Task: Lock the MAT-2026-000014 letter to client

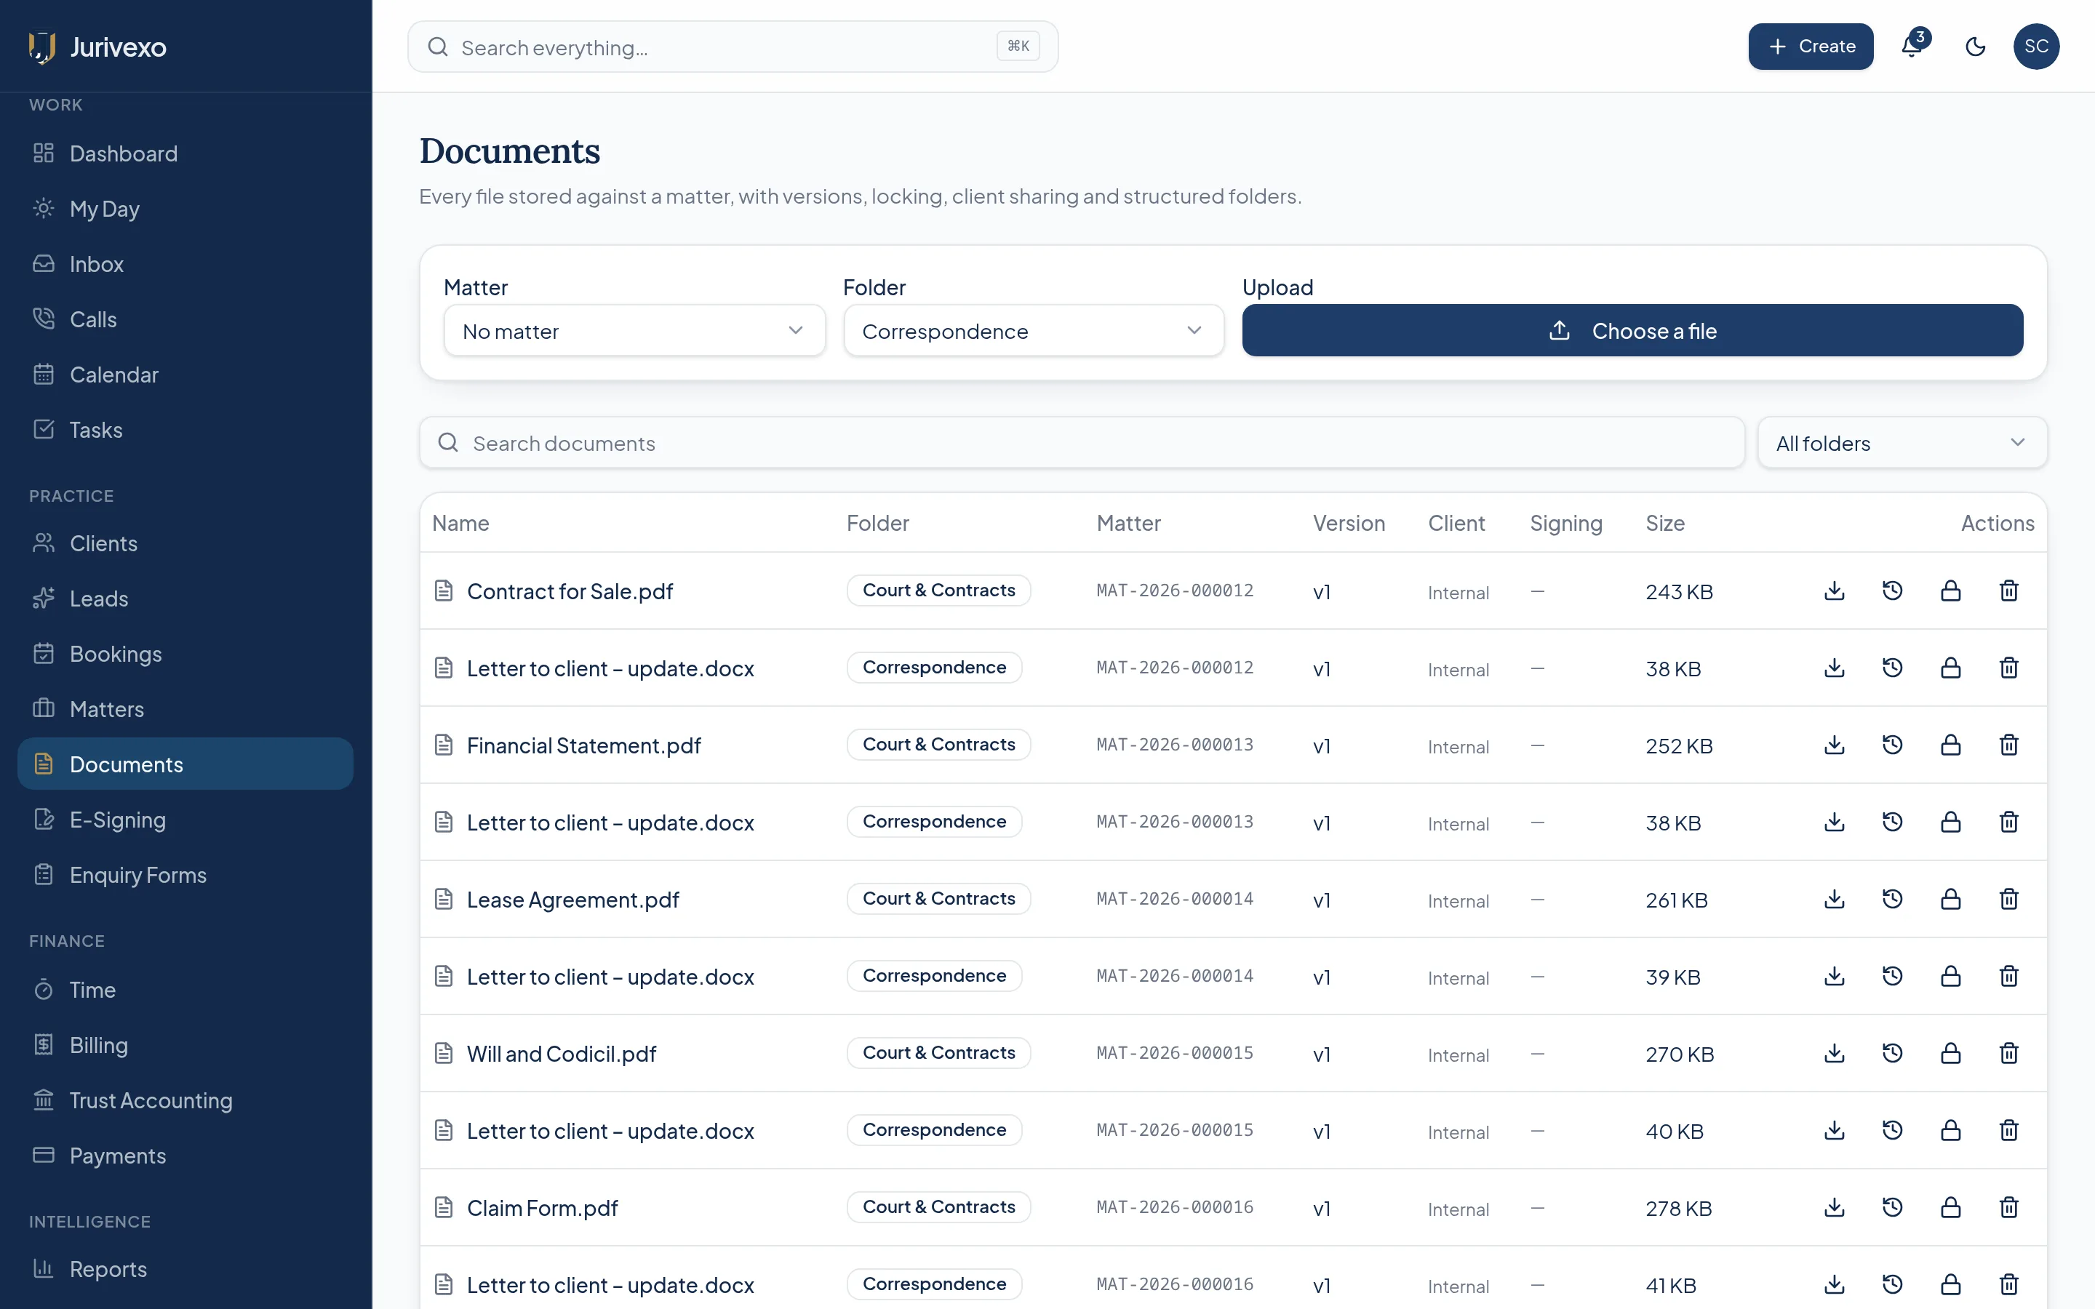Action: [x=1950, y=976]
